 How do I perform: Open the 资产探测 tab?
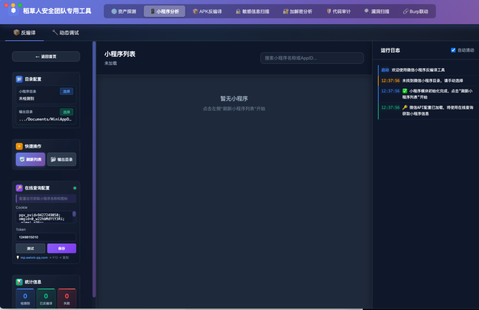click(123, 11)
